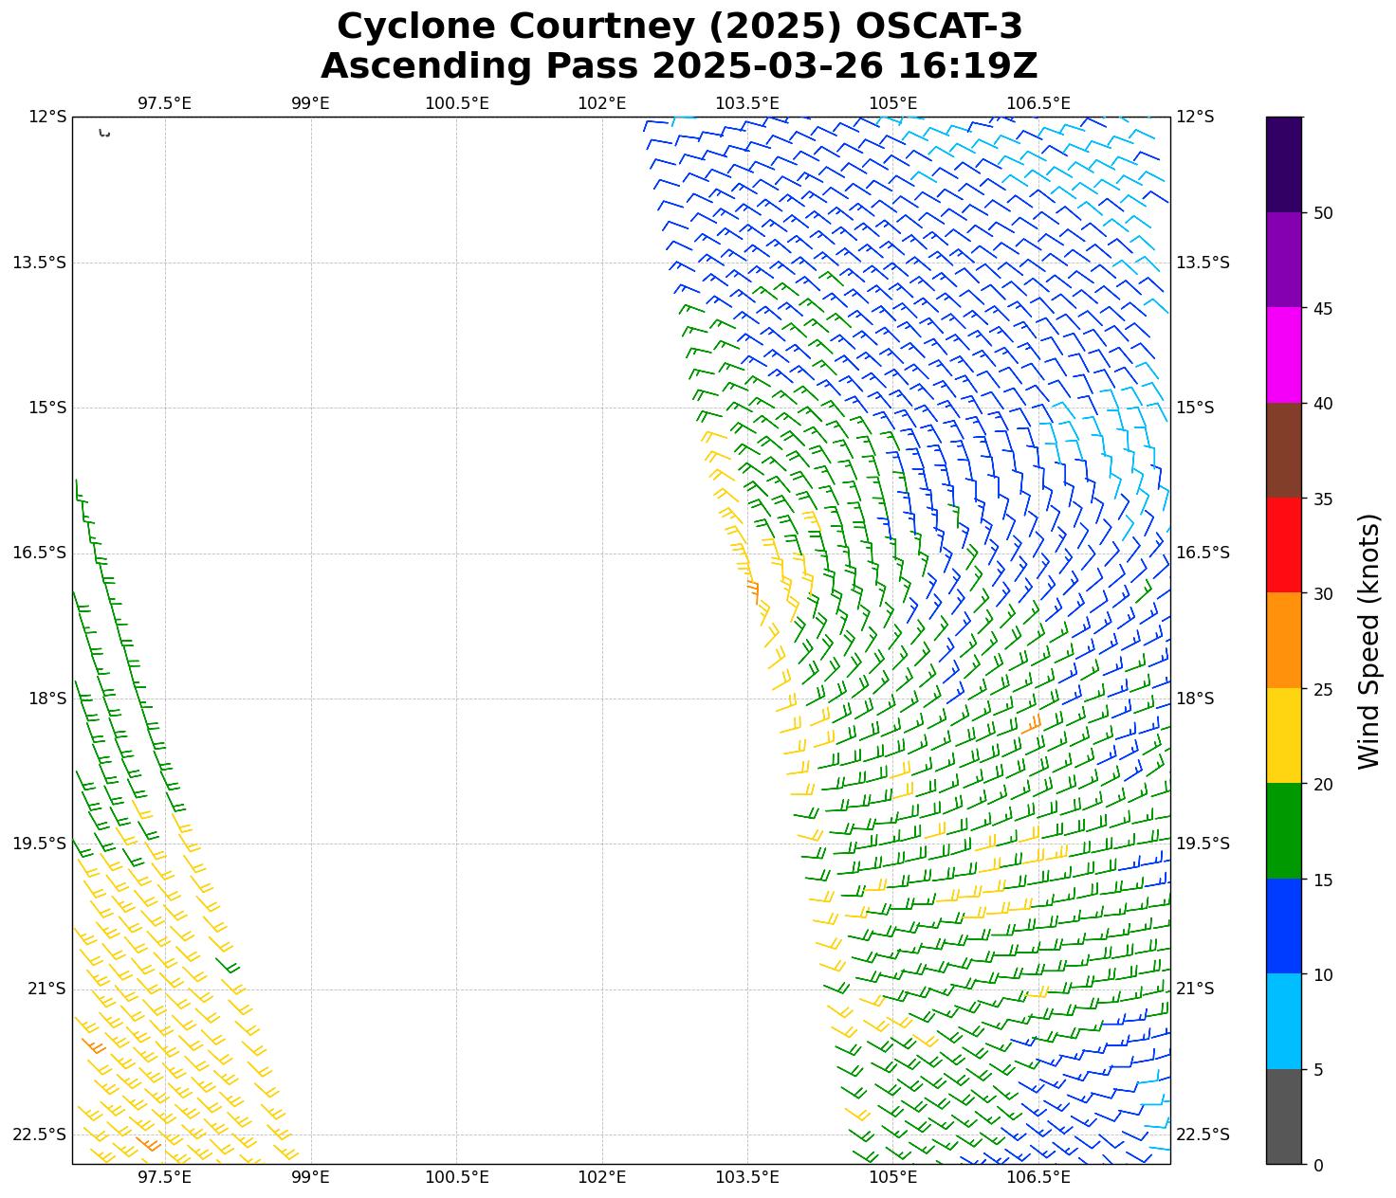Click the yellow 20–25 knot colorbar segment
This screenshot has width=1396, height=1198.
(1284, 735)
